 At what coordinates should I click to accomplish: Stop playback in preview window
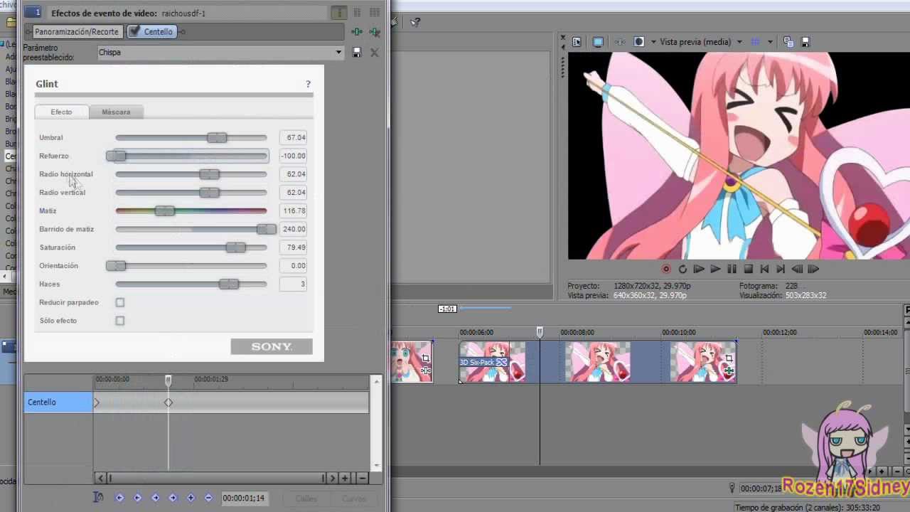[748, 269]
